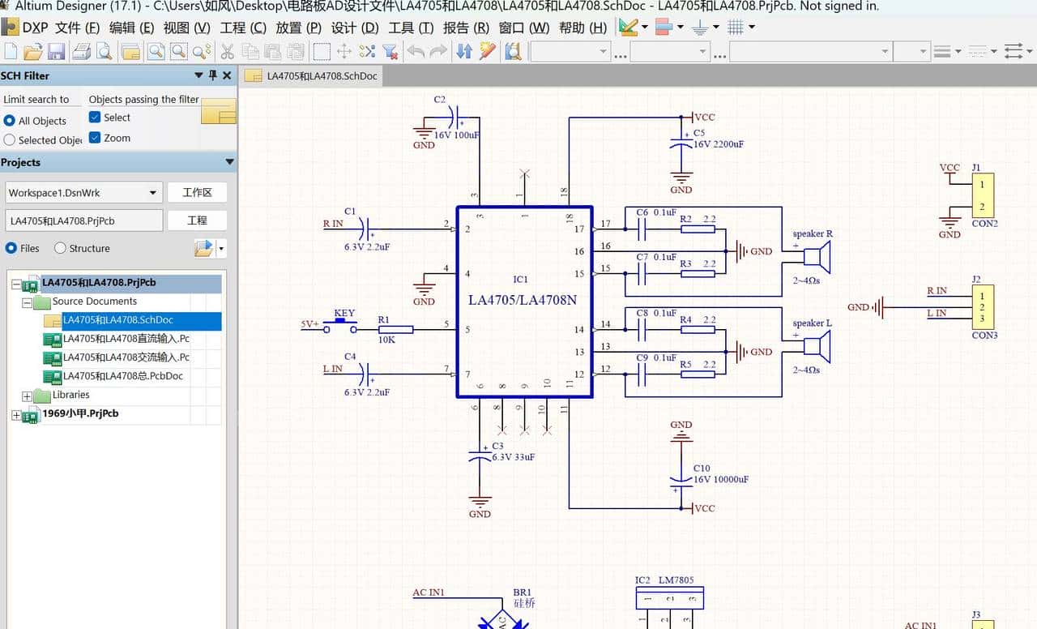Switch to the LA4705和LA4708.SchDoc tab

point(312,76)
